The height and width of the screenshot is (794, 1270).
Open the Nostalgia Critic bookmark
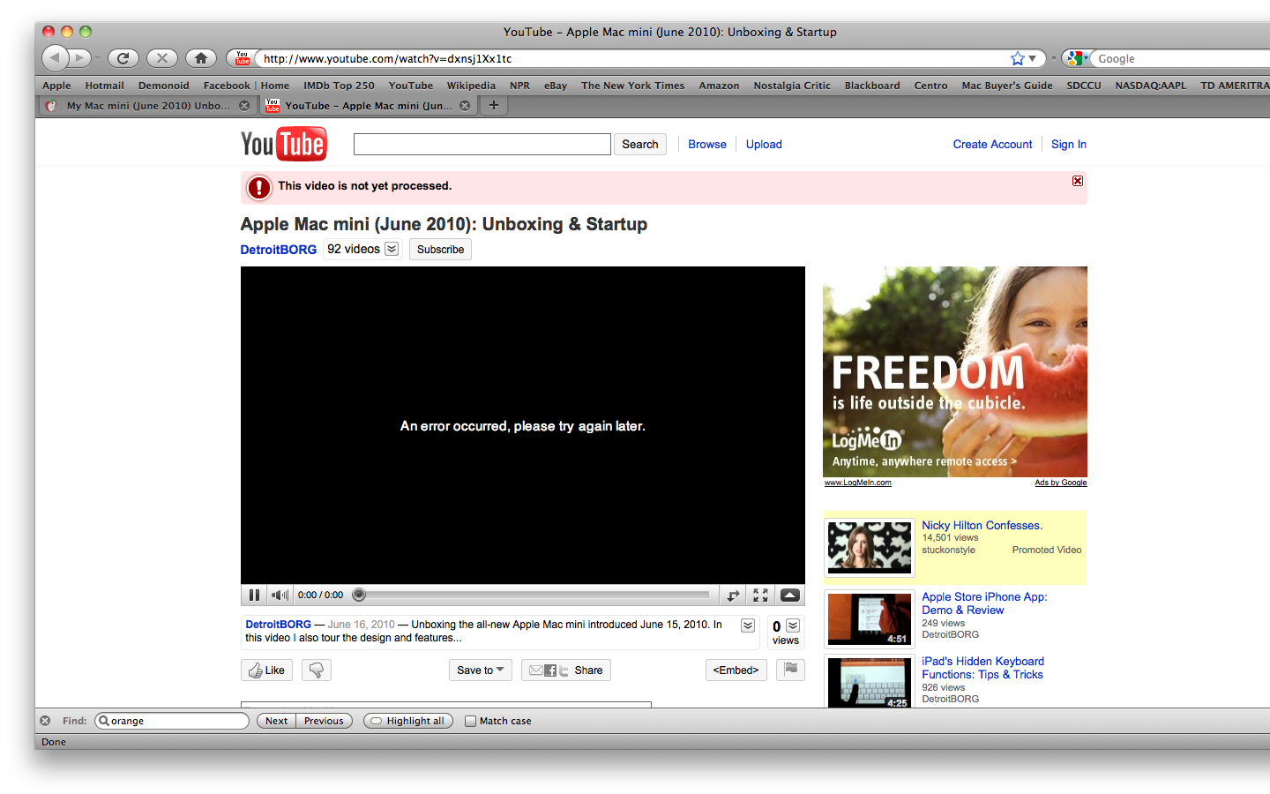tap(792, 86)
